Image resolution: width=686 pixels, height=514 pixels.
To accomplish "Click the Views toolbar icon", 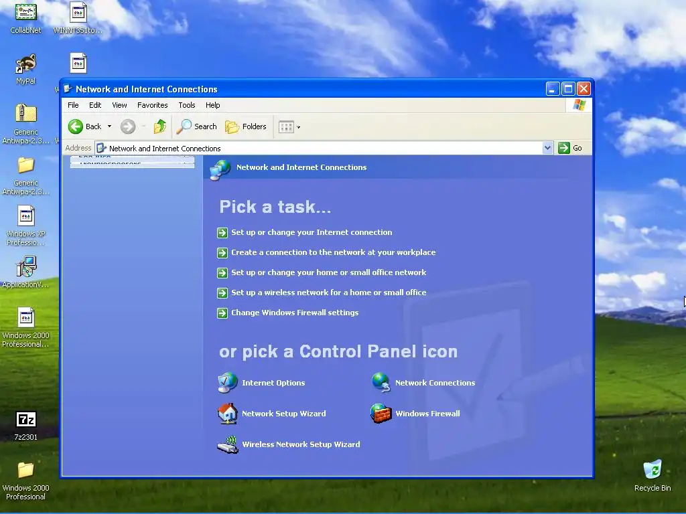I will [286, 126].
